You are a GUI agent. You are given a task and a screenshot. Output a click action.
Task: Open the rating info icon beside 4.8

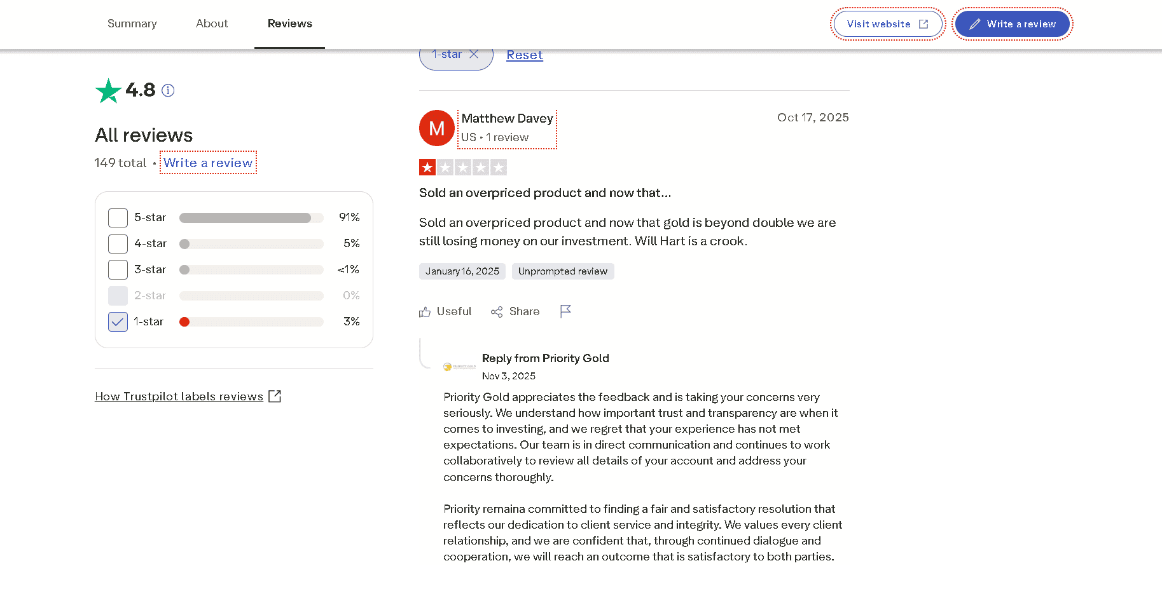pyautogui.click(x=168, y=90)
